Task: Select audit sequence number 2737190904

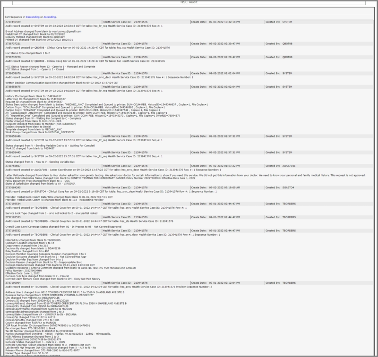Action: pyautogui.click(x=13, y=283)
